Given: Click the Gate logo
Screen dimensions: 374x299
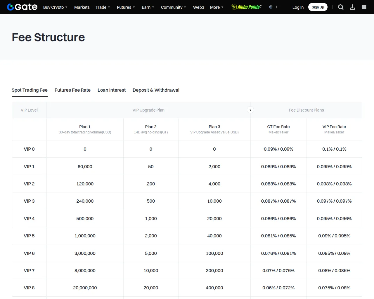Looking at the screenshot, I should (22, 7).
